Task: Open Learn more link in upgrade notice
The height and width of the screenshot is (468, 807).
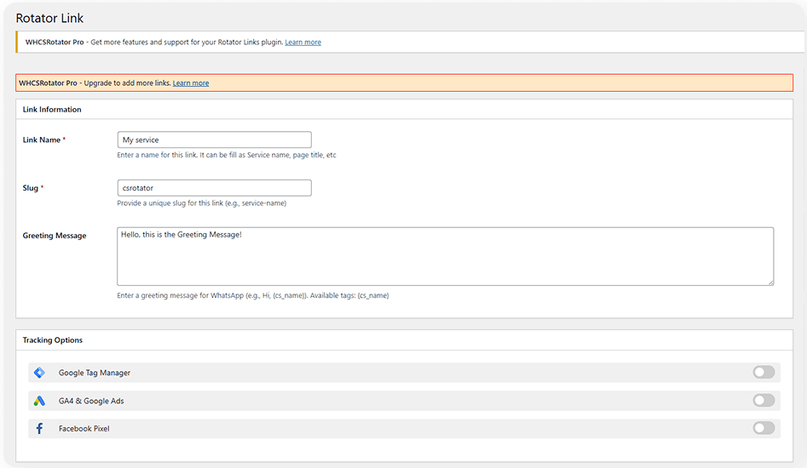Action: coord(190,83)
